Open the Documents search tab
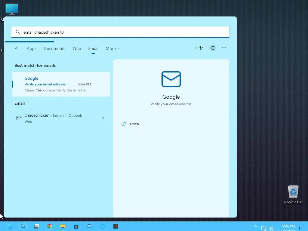 pos(54,48)
